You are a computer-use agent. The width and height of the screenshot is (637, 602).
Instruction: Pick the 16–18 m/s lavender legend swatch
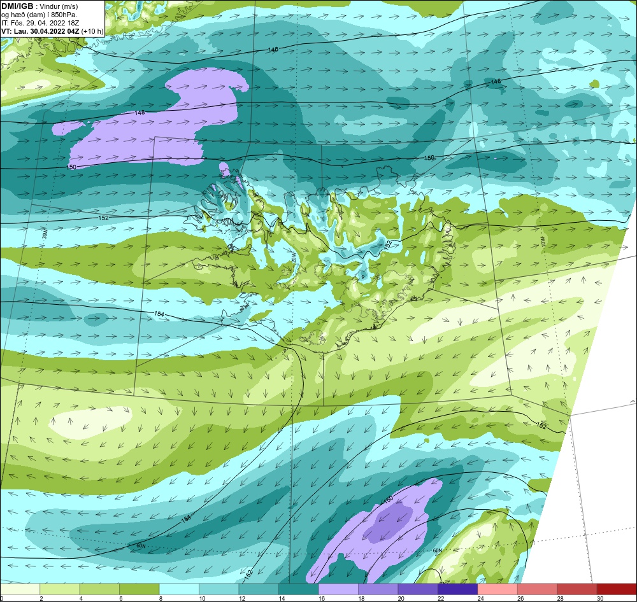coord(338,589)
